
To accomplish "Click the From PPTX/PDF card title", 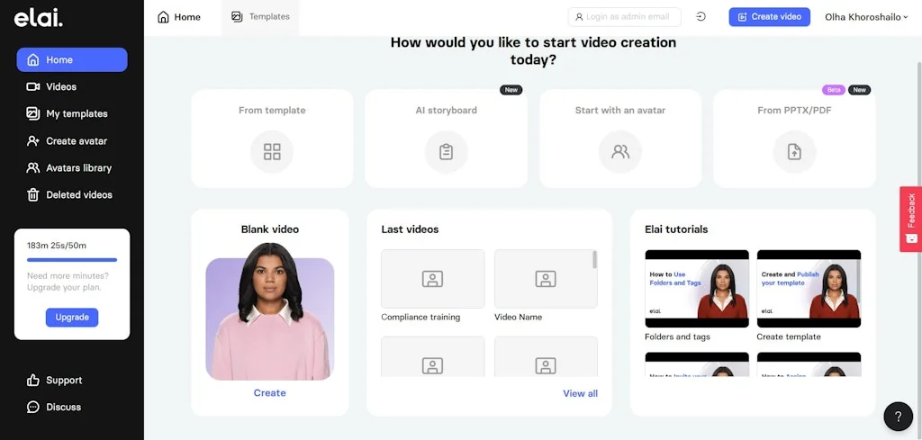I will (794, 111).
